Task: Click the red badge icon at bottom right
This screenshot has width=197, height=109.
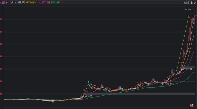Action: coord(192,105)
